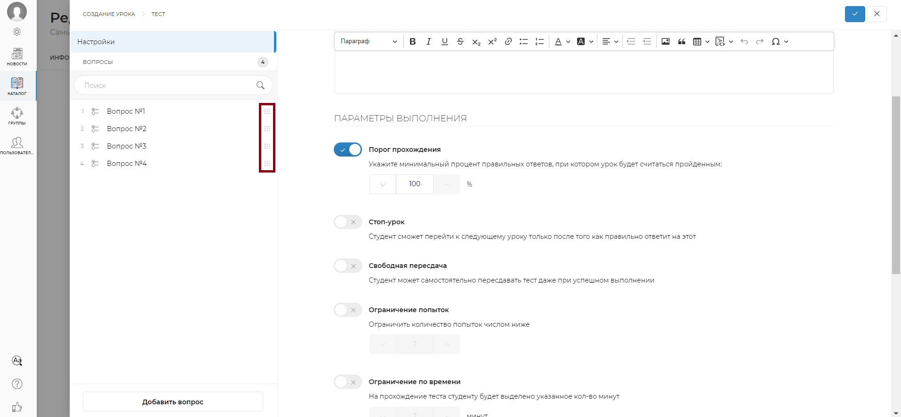Redo the last edit
This screenshot has width=901, height=417.
pyautogui.click(x=760, y=41)
